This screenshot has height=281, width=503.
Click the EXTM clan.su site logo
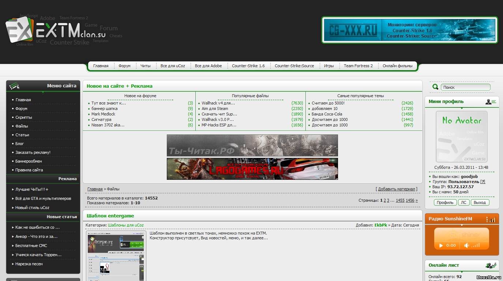coord(55,32)
